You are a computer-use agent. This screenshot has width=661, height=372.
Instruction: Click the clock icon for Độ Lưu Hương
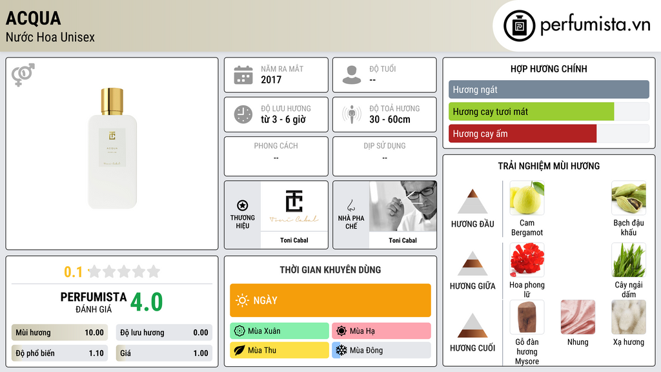point(243,114)
